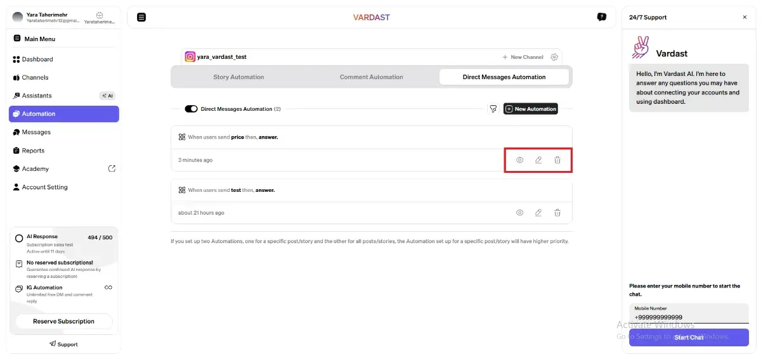Click the Vardast peace-hand logo in support panel
761x359 pixels.
coord(641,48)
